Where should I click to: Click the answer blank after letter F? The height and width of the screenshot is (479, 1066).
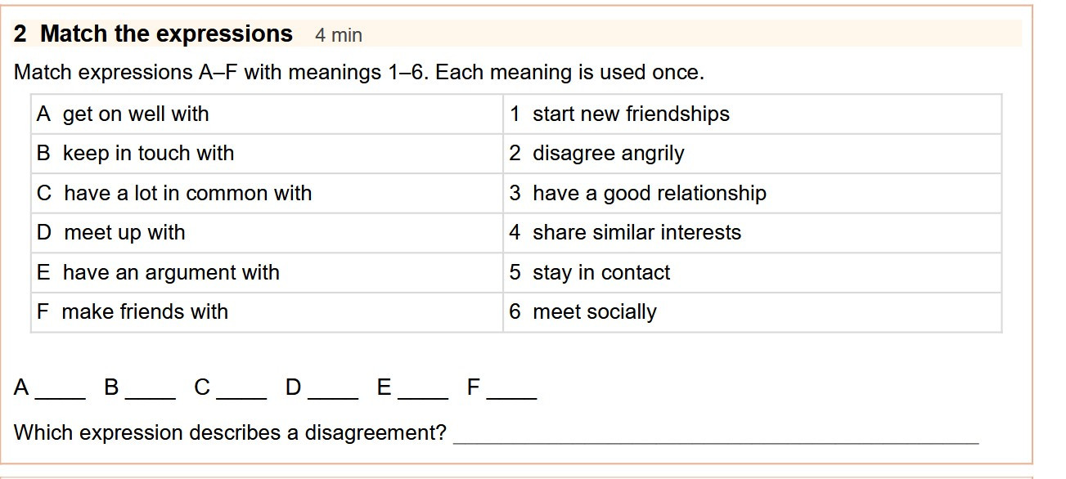(512, 389)
